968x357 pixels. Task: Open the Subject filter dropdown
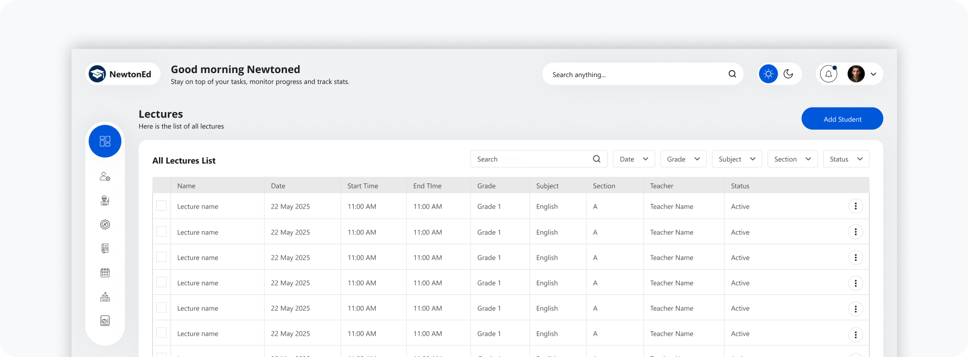(737, 159)
